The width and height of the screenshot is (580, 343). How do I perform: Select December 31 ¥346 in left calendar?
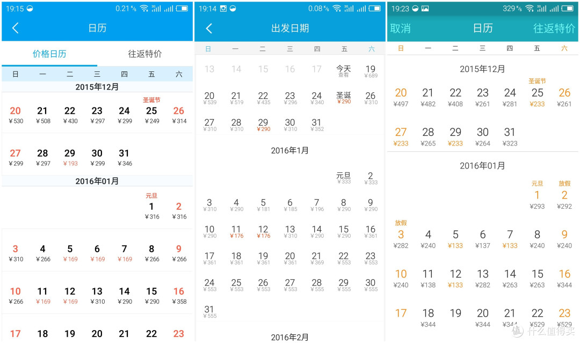tap(124, 157)
